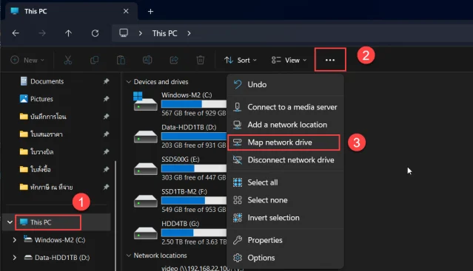The image size is (473, 271).
Task: Select Windows-M2 (C:) in navigation tree
Action: (x=60, y=240)
